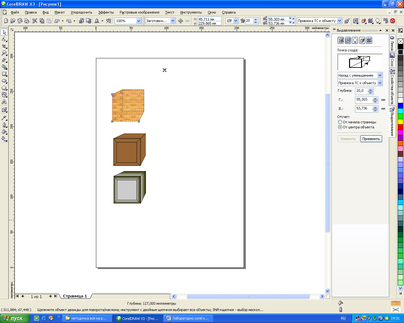Select the Crop tool

(4, 46)
